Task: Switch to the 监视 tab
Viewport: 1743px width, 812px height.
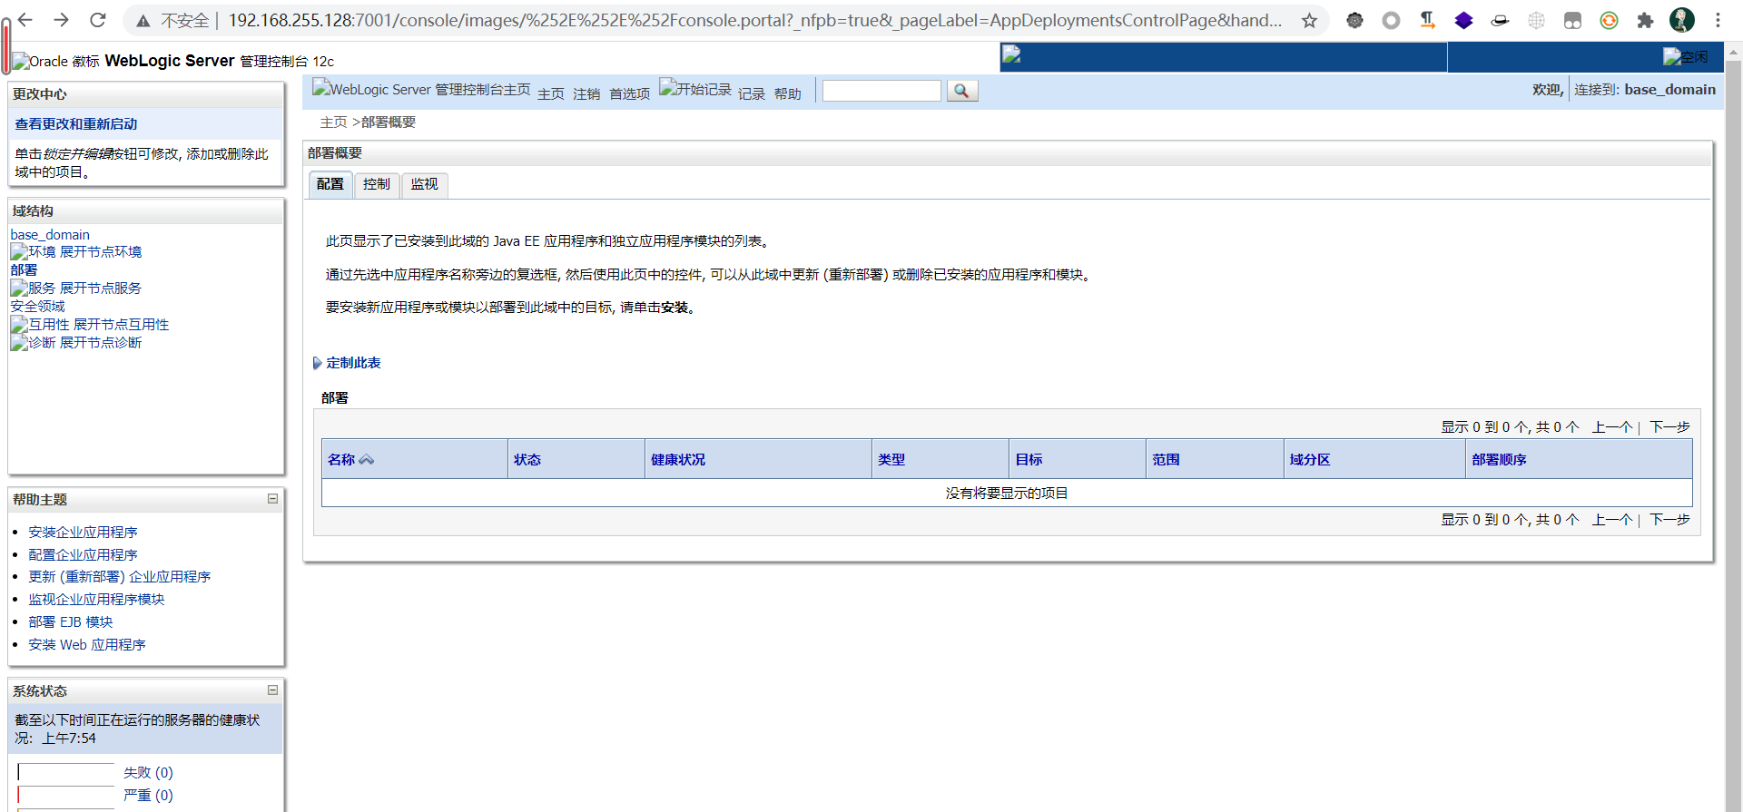Action: click(424, 184)
